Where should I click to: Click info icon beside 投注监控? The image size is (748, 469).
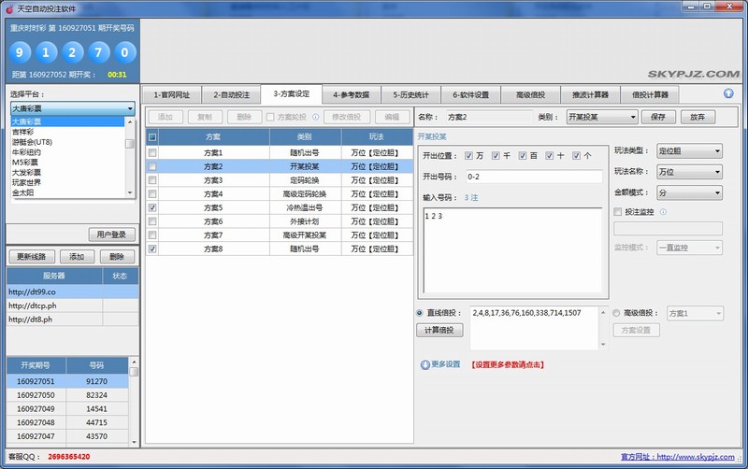coord(663,212)
